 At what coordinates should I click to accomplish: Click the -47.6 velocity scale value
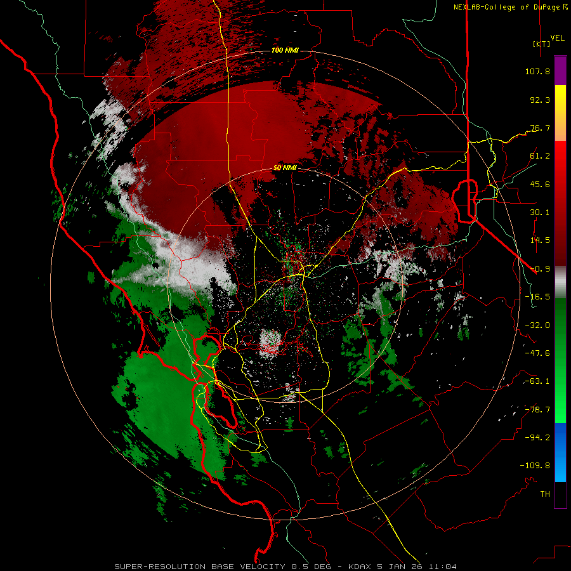point(537,353)
